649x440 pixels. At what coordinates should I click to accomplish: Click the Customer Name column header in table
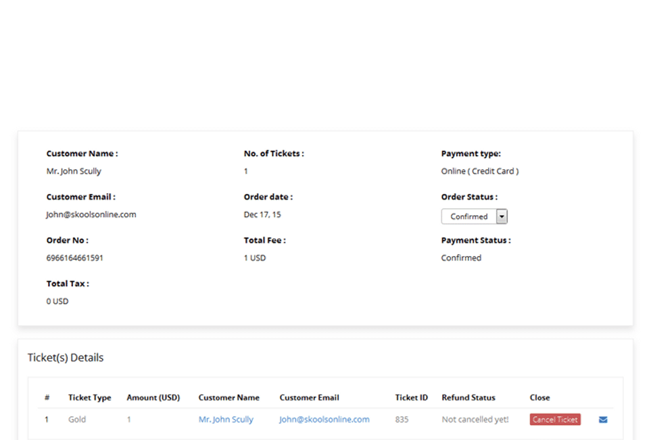pos(229,397)
